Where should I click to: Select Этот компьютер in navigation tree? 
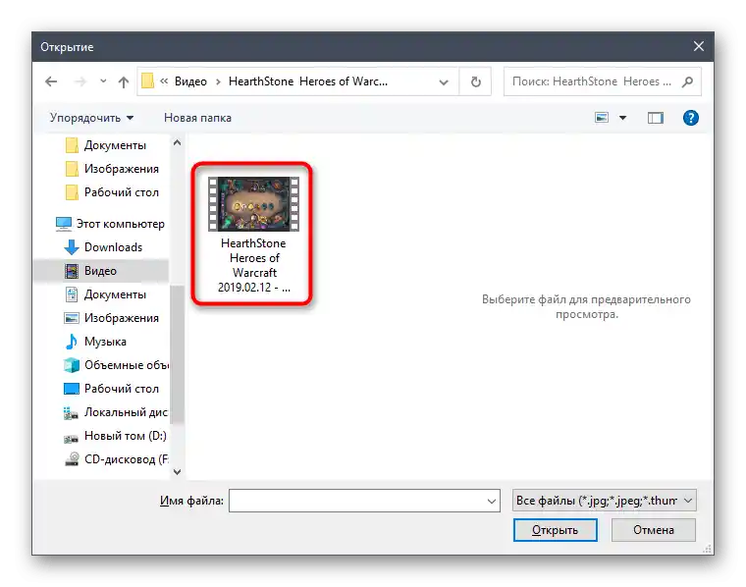[110, 224]
